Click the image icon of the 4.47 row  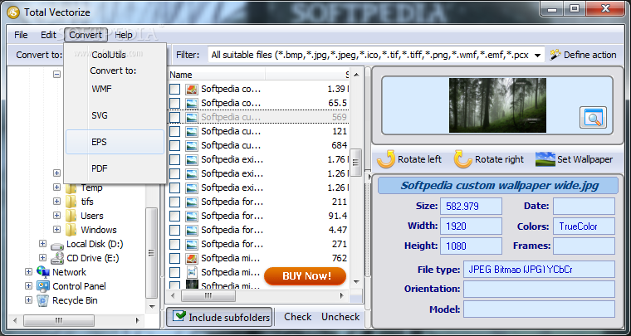(x=192, y=230)
